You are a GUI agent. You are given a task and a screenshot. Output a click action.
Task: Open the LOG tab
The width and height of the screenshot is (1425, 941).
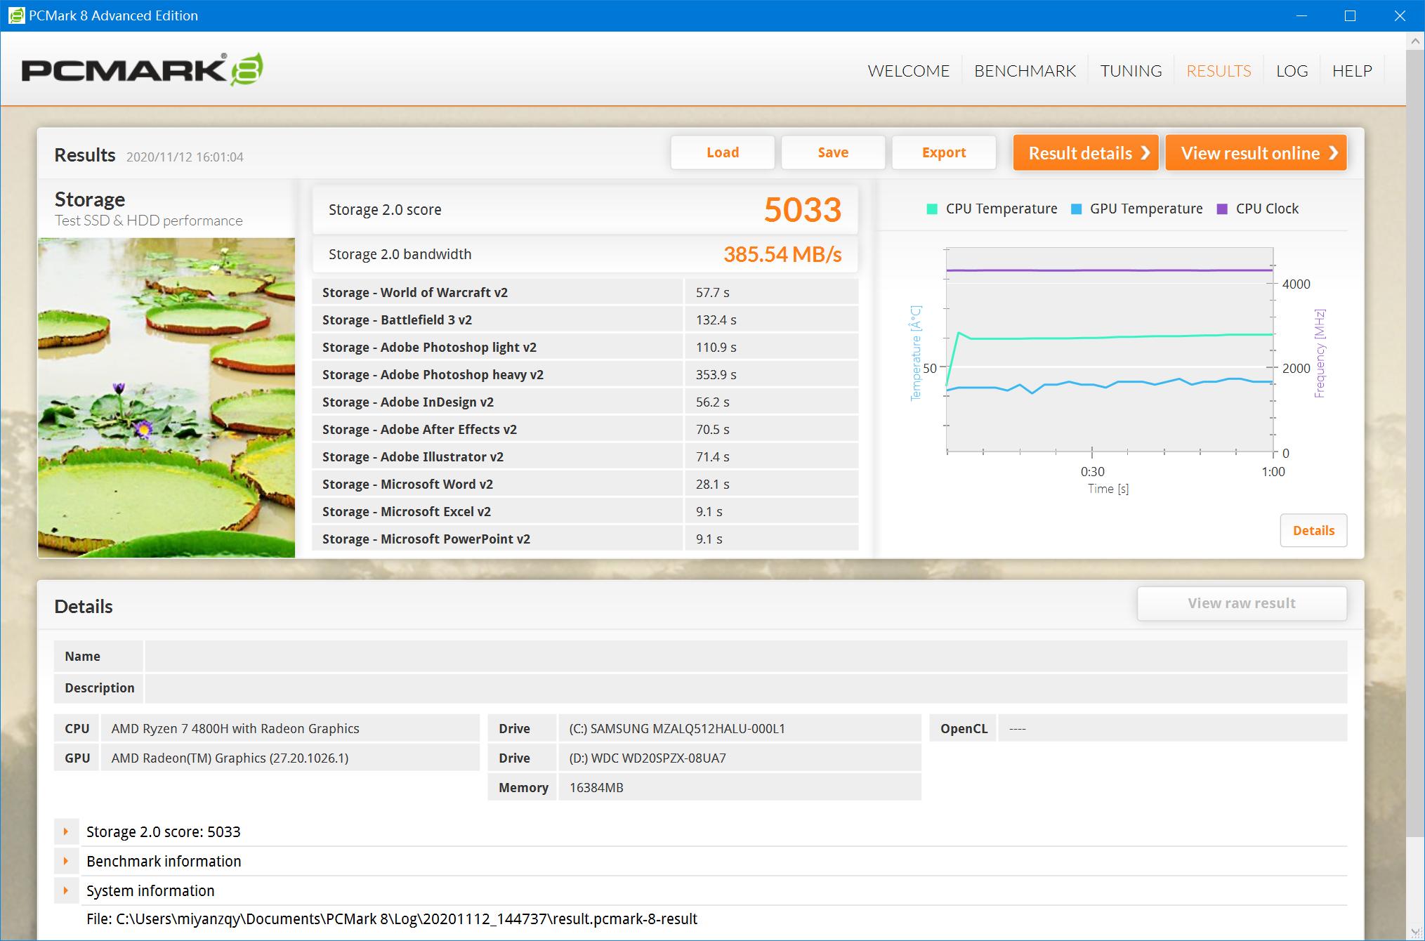1292,71
